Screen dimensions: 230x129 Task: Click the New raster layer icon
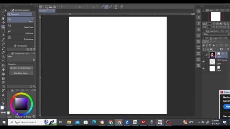[x=204, y=49]
